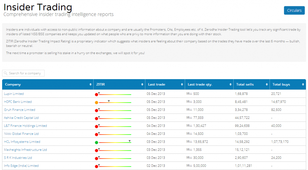Image resolution: width=308 pixels, height=170 pixels.
Task: Open the Circulars page
Action: pos(294,11)
